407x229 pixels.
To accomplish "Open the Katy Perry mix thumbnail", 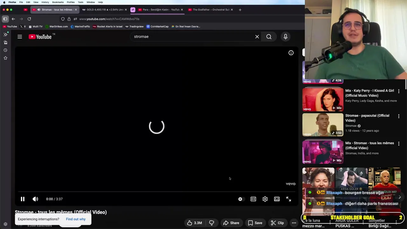I will (x=323, y=99).
